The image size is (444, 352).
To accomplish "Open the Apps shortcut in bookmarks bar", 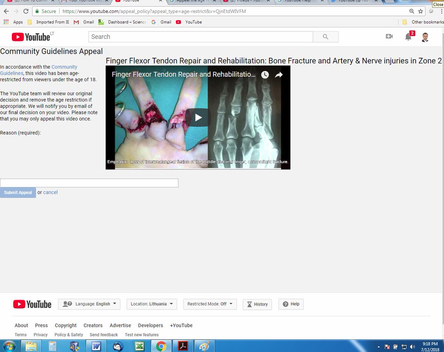I will tap(13, 22).
